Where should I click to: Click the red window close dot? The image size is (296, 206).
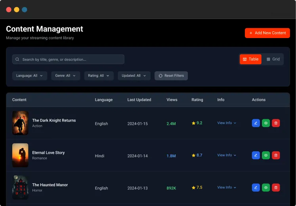[x=9, y=10]
